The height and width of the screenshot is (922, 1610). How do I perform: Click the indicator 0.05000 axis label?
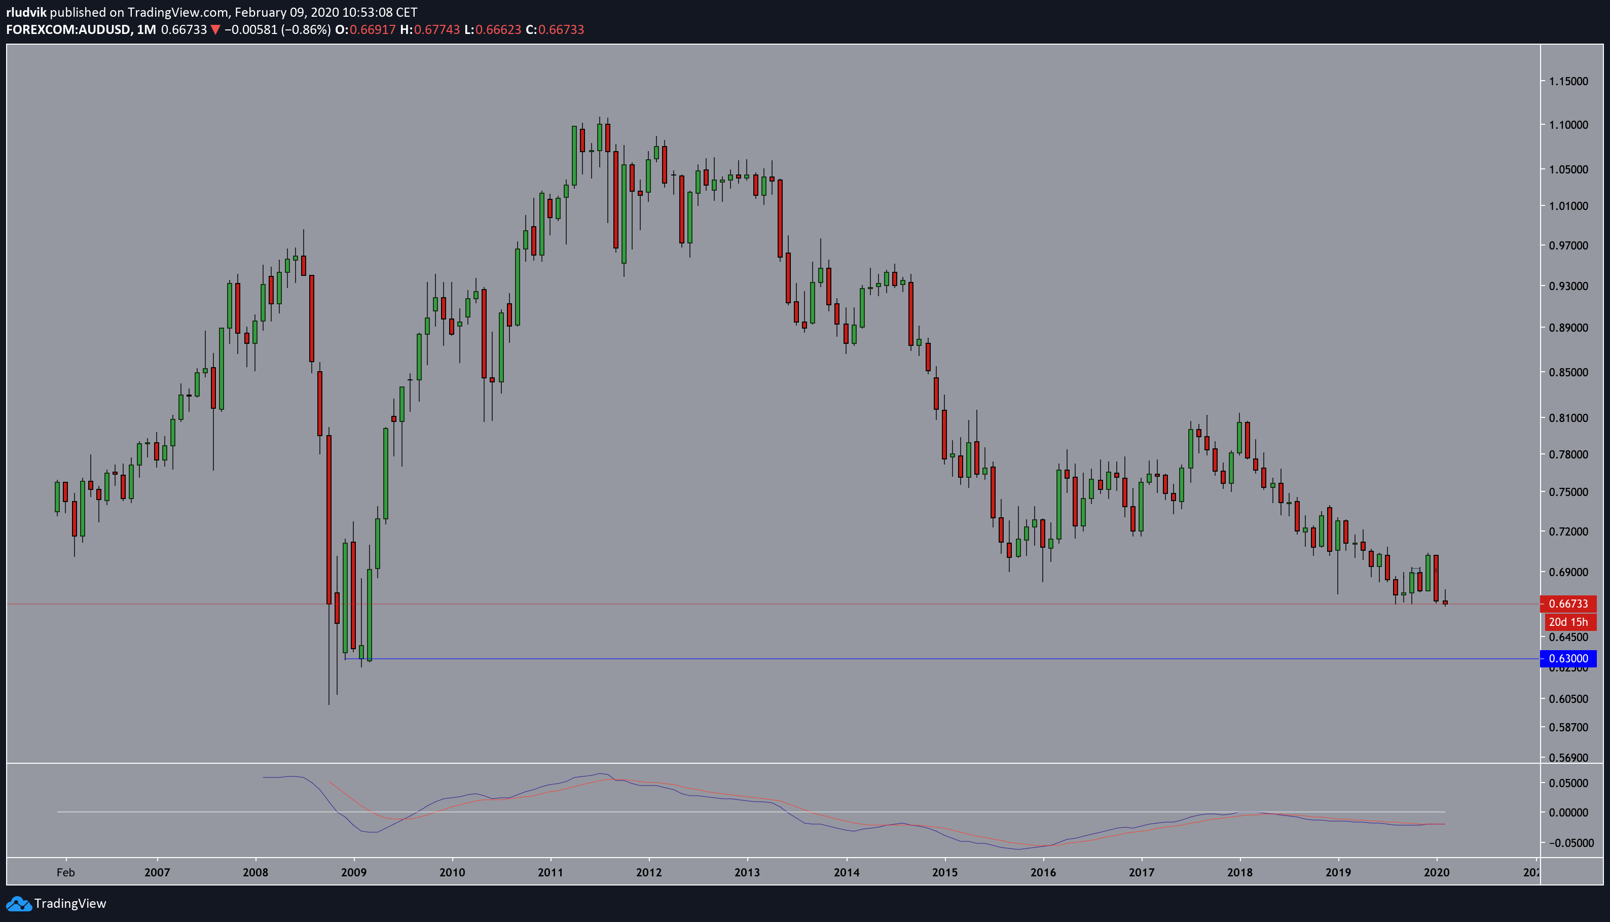click(1568, 784)
